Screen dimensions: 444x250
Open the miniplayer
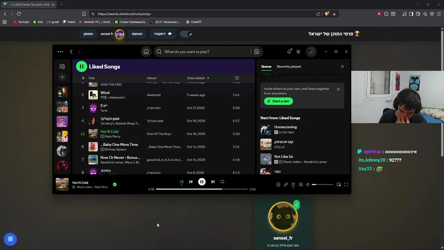tap(339, 185)
